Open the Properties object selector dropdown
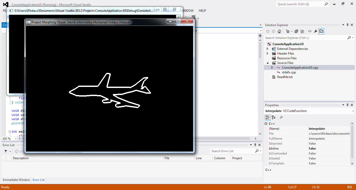 click(353, 111)
